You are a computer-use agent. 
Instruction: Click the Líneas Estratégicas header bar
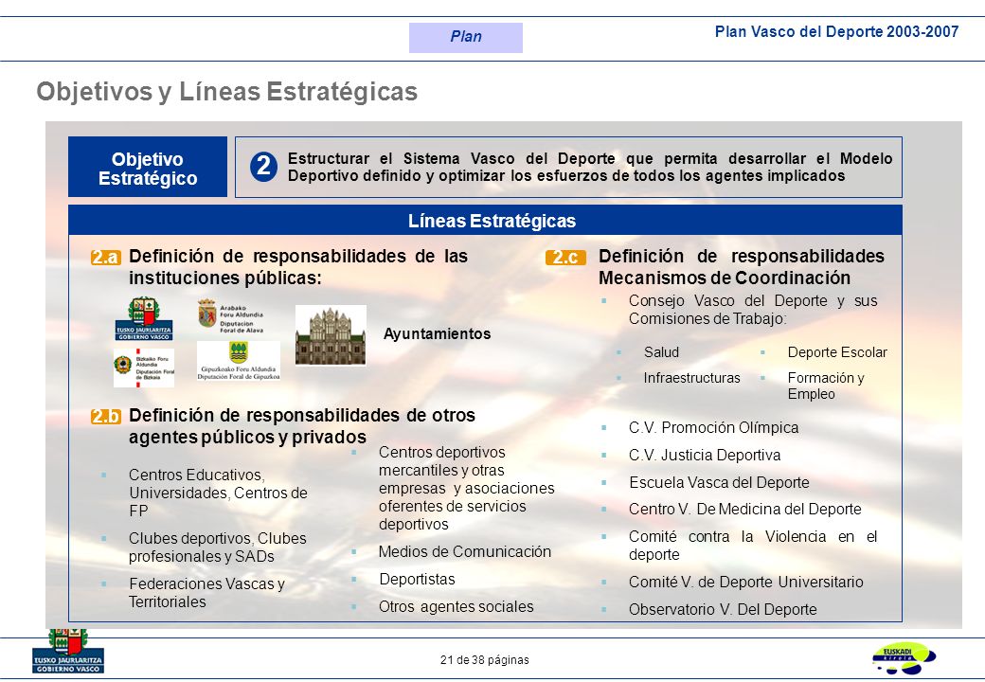coord(485,221)
